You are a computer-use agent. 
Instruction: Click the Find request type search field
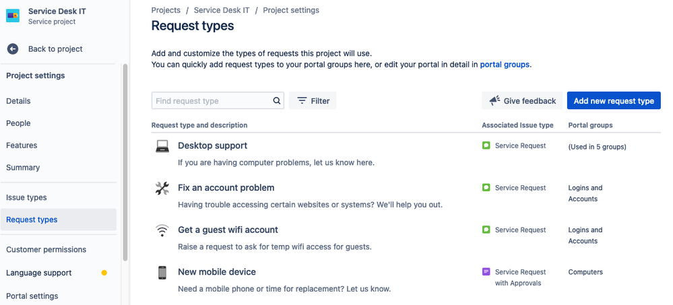tap(212, 101)
